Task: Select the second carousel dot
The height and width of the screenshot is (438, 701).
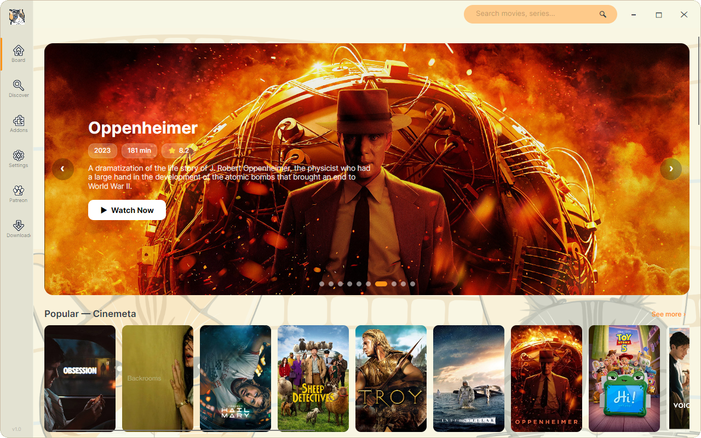Action: [x=331, y=284]
